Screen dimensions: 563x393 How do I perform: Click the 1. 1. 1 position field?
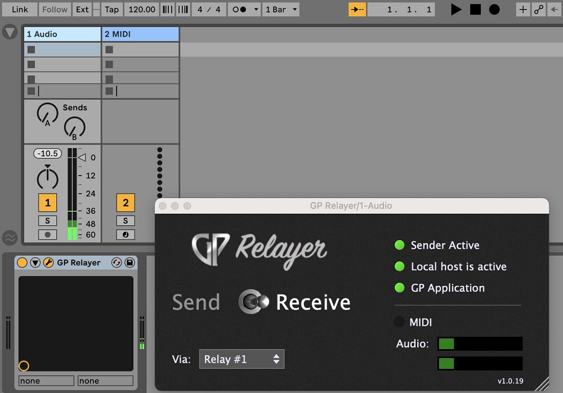point(401,10)
